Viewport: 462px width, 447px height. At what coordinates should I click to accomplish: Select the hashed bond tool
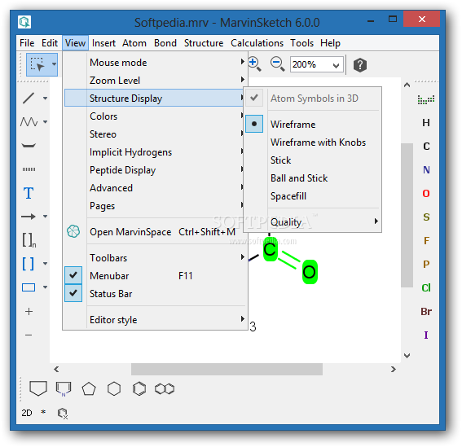tap(29, 169)
